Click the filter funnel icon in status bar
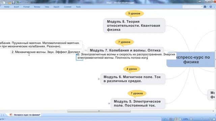This screenshot has width=216, height=121. pos(164,119)
